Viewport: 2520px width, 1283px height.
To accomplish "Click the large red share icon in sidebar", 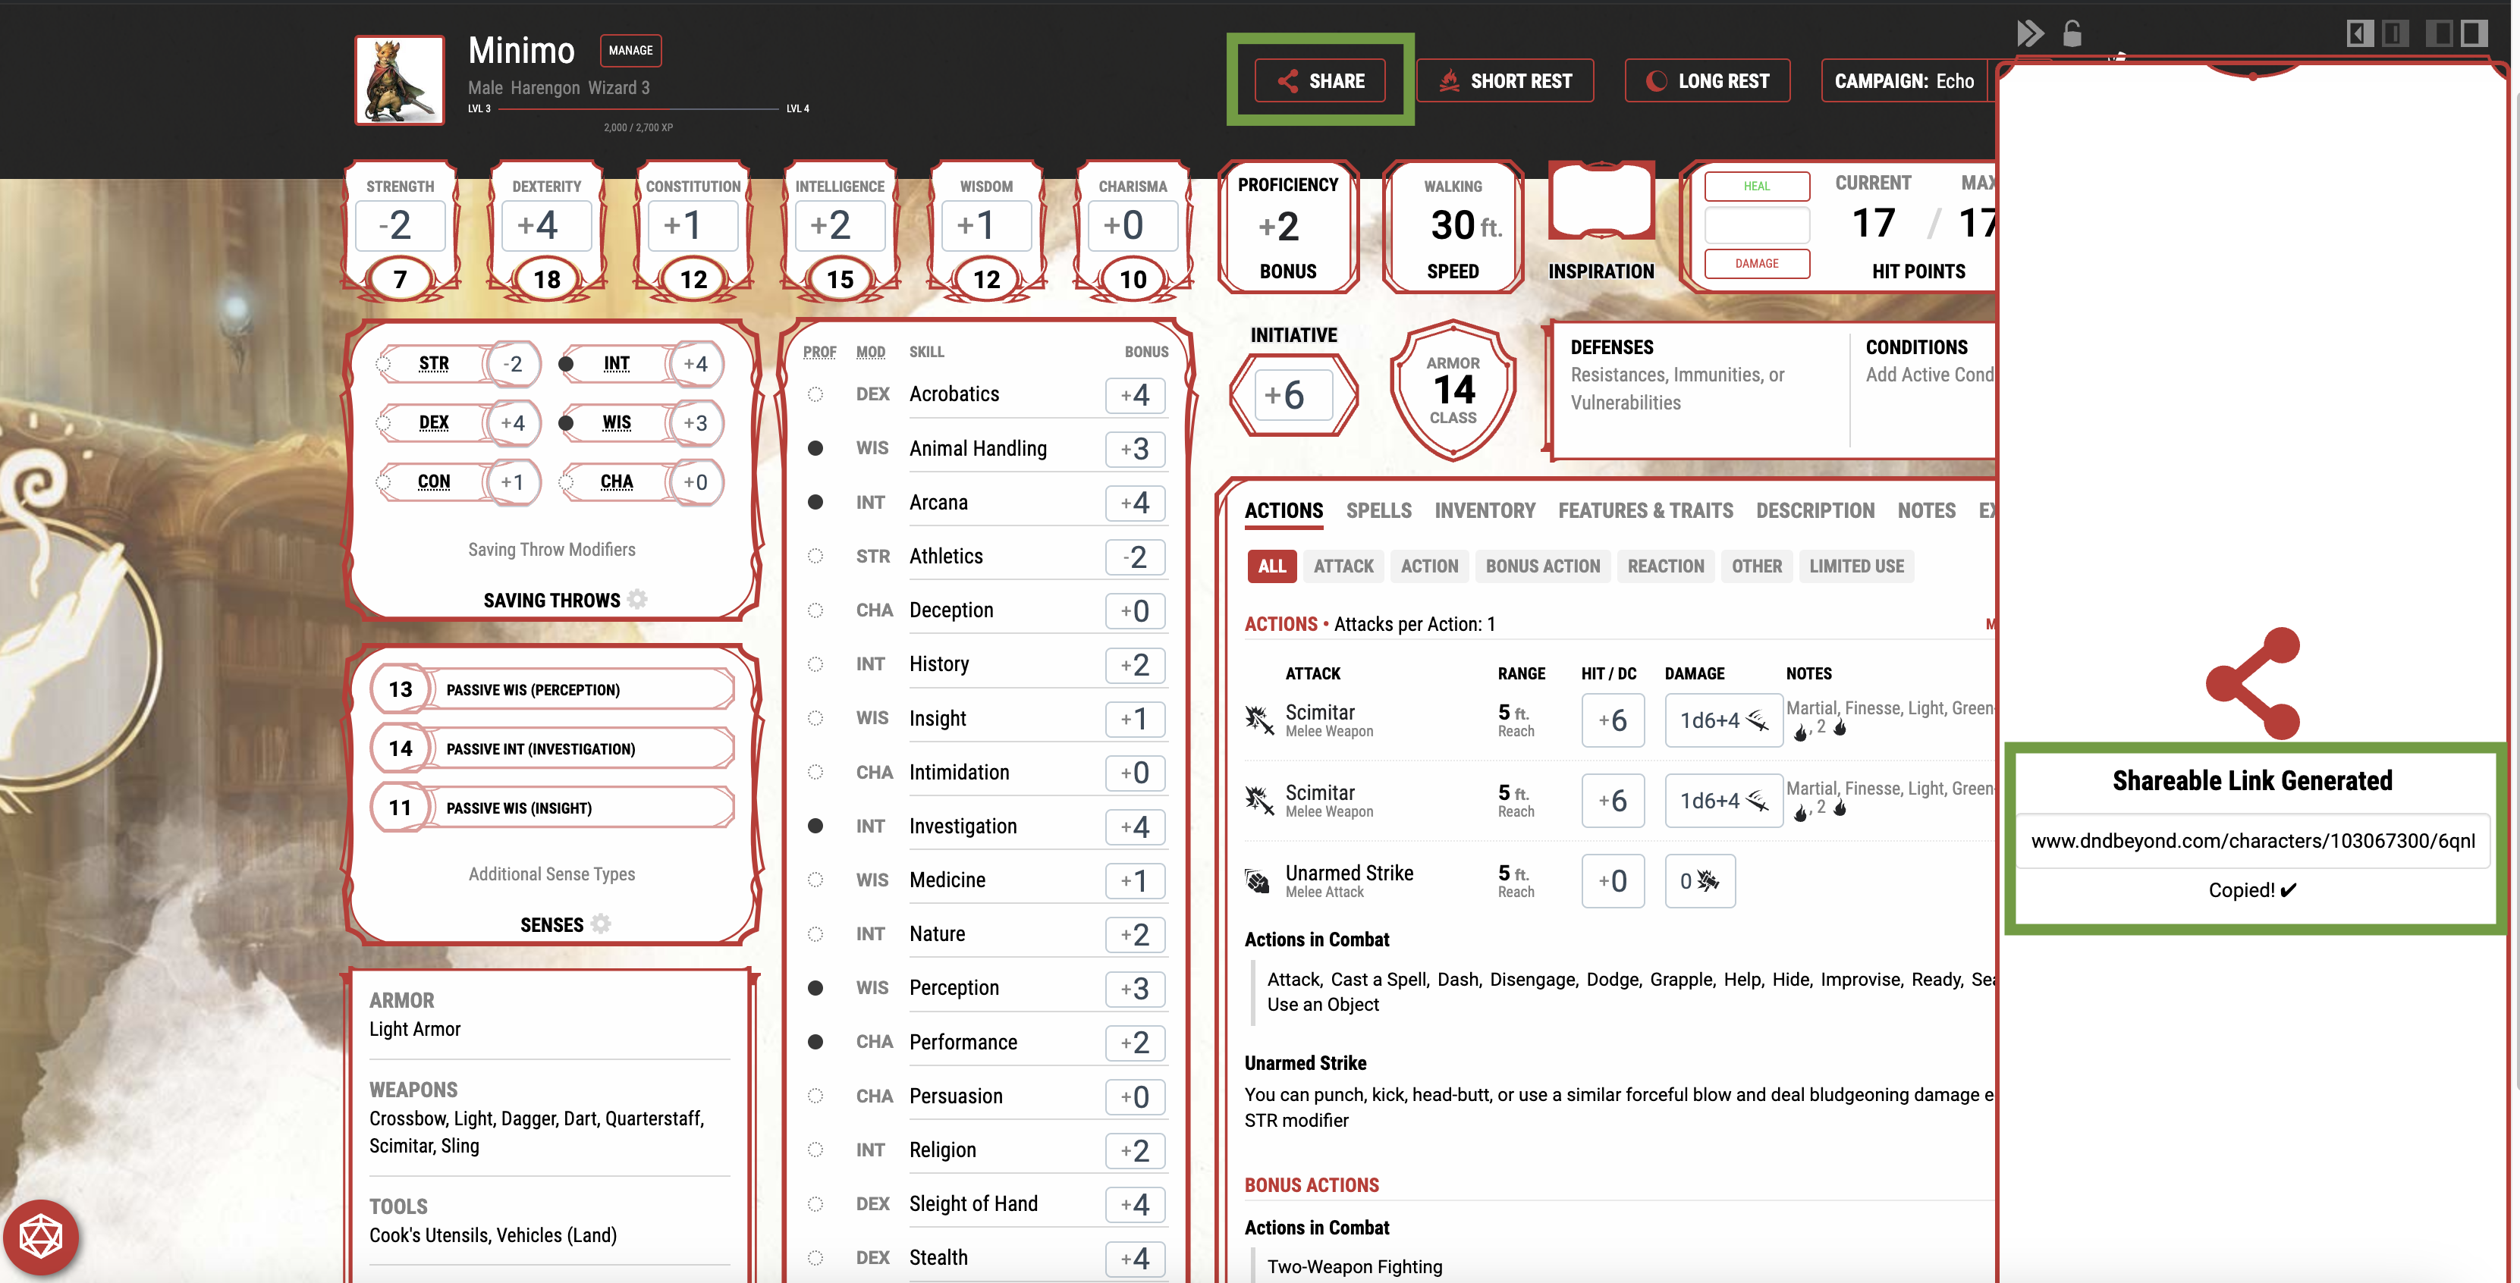I will (2252, 682).
